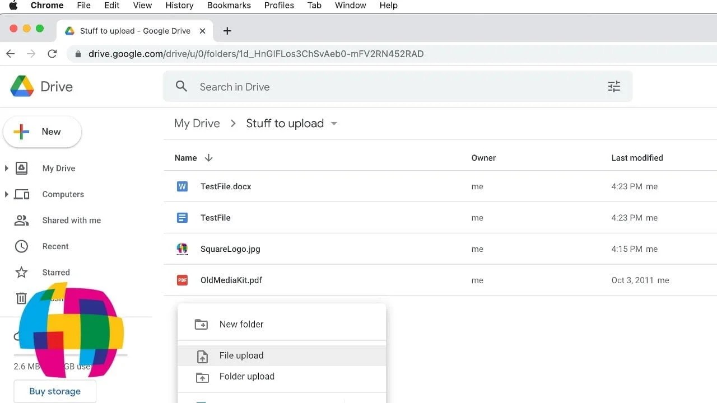This screenshot has height=403, width=717.
Task: Click the Buy storage button
Action: tap(54, 391)
